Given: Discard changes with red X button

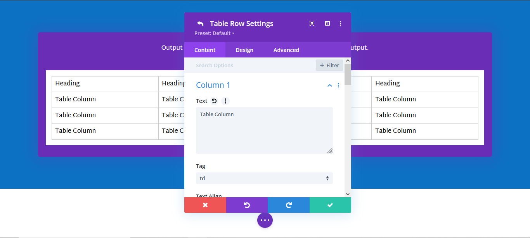Looking at the screenshot, I should tap(205, 205).
